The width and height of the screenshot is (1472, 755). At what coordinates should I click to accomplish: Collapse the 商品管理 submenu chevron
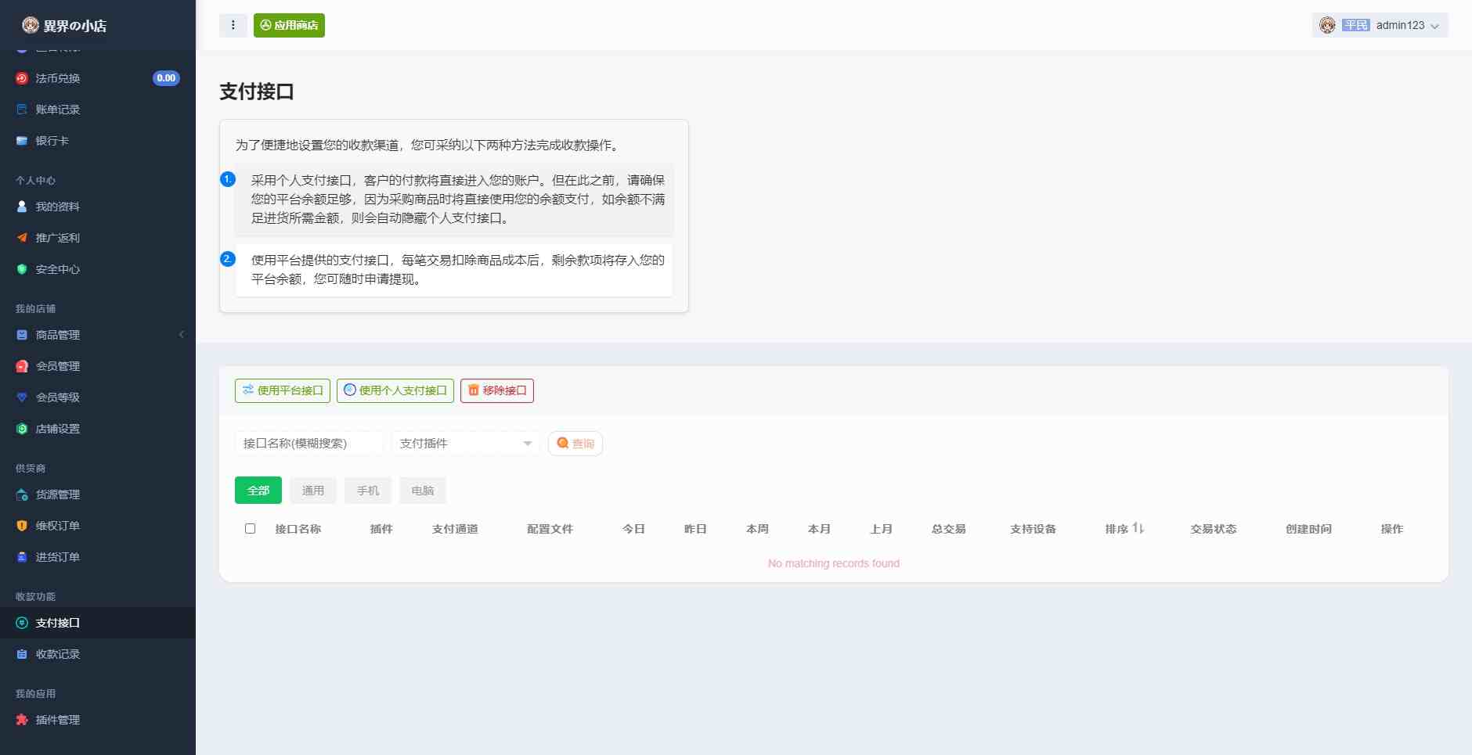point(182,334)
